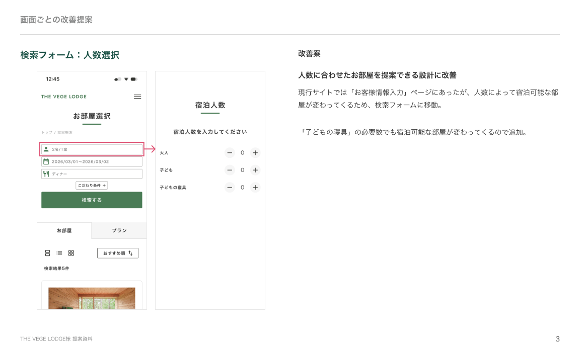Switch to the single-column card view icon
Viewport: 580px width, 352px height.
47,253
